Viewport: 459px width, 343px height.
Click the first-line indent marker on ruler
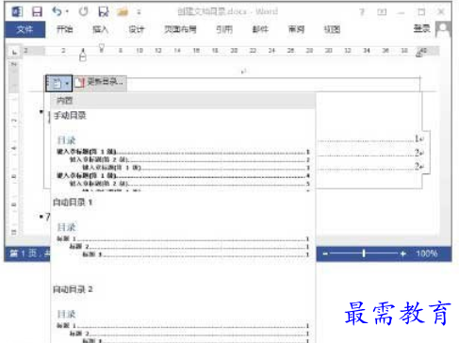click(102, 47)
